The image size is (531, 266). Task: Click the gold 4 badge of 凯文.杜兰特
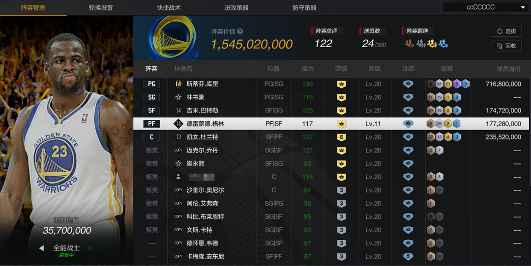tap(448, 137)
